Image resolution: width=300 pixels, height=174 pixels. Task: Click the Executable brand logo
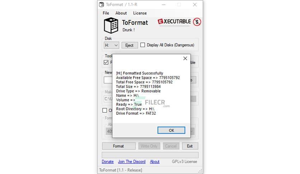(174, 22)
